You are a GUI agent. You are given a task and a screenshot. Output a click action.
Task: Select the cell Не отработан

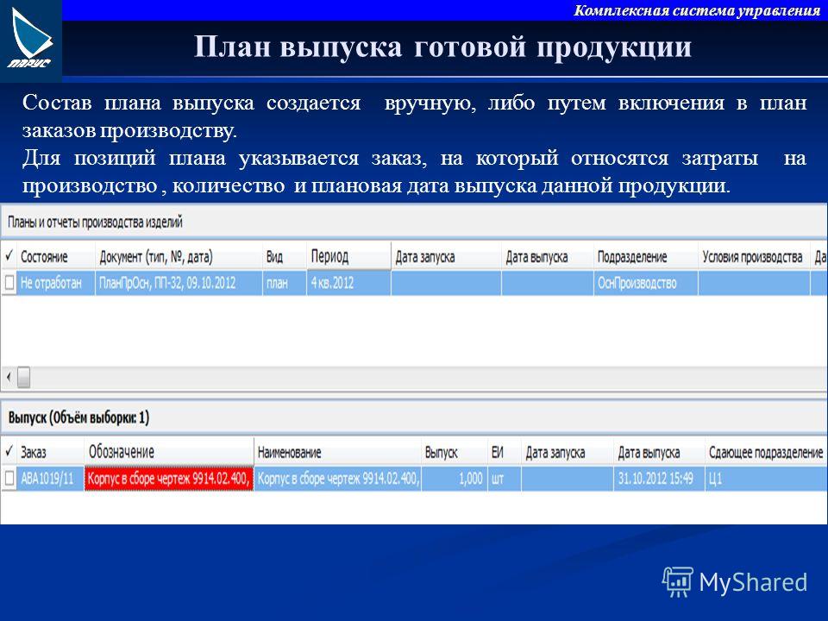(x=56, y=283)
